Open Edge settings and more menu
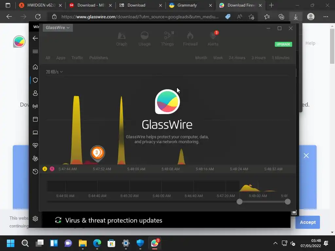This screenshot has height=251, width=335. coord(326,17)
